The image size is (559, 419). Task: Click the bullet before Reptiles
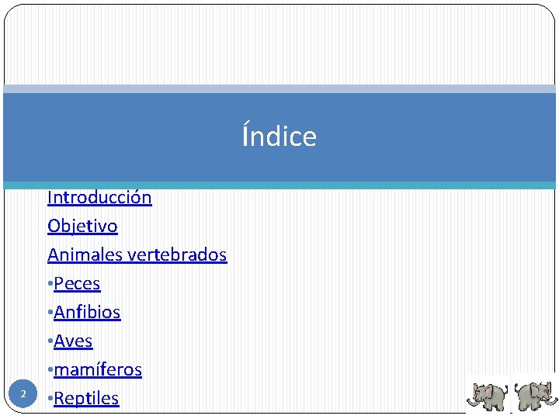point(50,399)
